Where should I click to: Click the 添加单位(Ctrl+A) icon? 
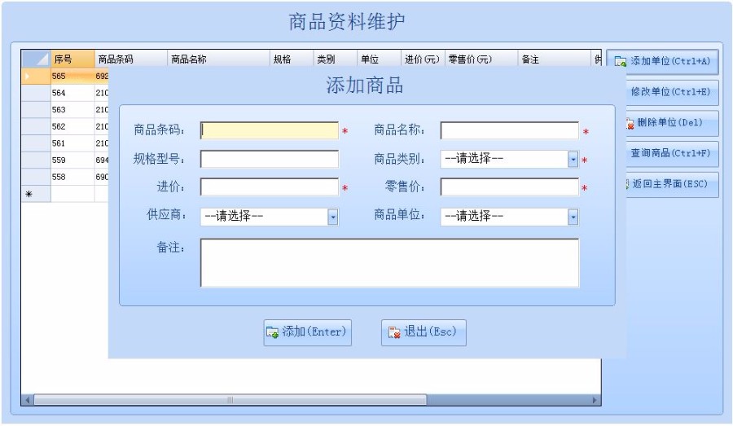coord(621,61)
